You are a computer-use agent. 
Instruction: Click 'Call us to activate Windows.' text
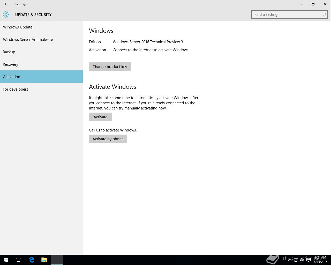pos(113,130)
